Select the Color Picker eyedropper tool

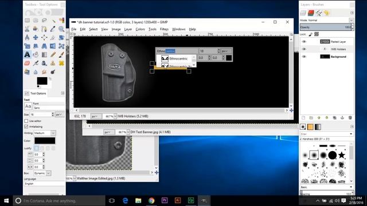53,29
